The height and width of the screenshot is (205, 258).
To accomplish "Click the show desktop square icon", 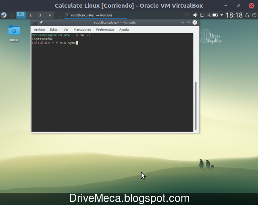I will (x=59, y=15).
